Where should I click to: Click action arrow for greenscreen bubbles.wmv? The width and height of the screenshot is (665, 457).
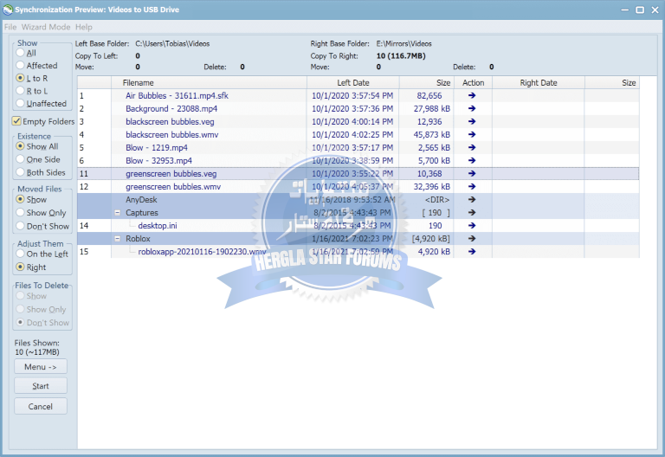472,187
